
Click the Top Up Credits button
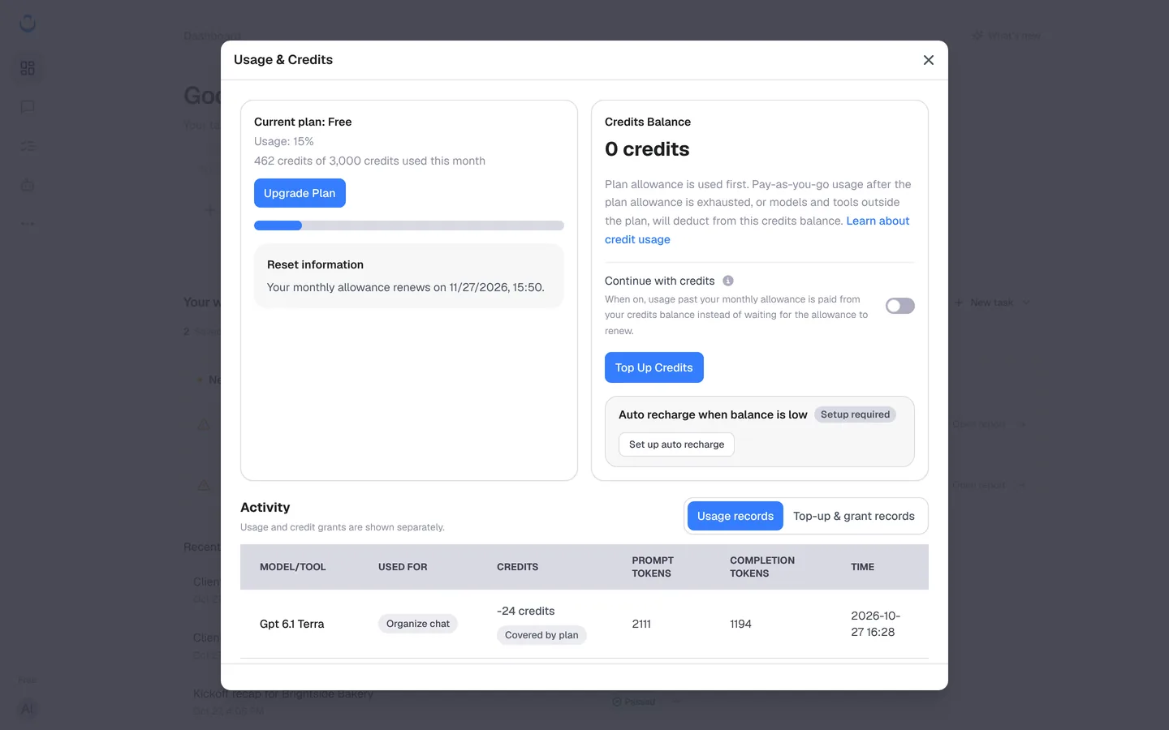(x=654, y=367)
